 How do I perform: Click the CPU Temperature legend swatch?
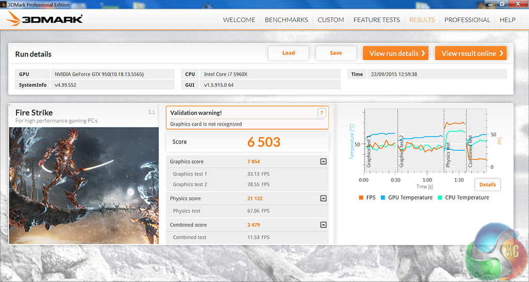coord(440,197)
